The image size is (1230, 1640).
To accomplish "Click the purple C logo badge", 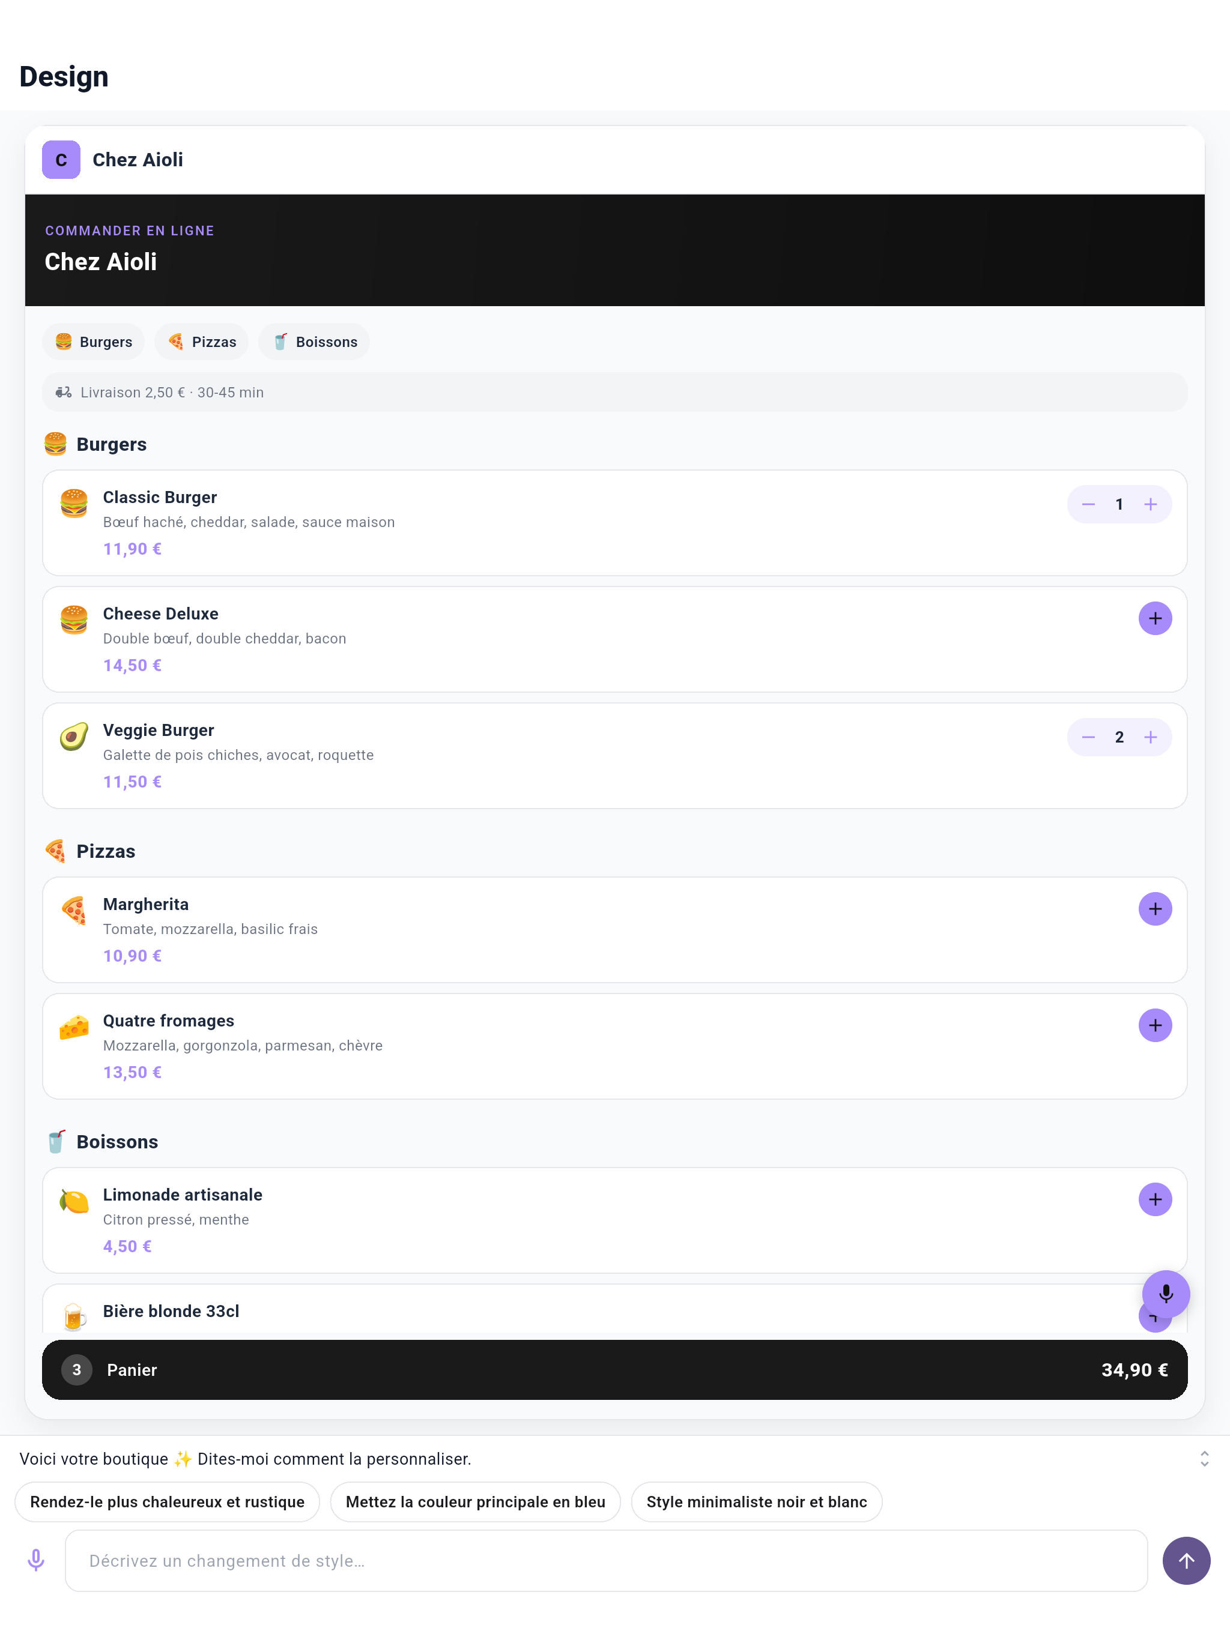I will click(x=61, y=160).
